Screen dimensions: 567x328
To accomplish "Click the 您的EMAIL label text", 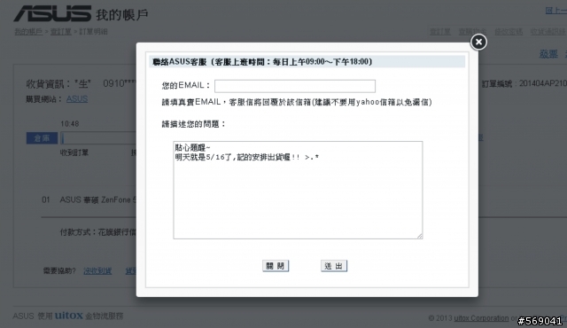I will 186,85.
